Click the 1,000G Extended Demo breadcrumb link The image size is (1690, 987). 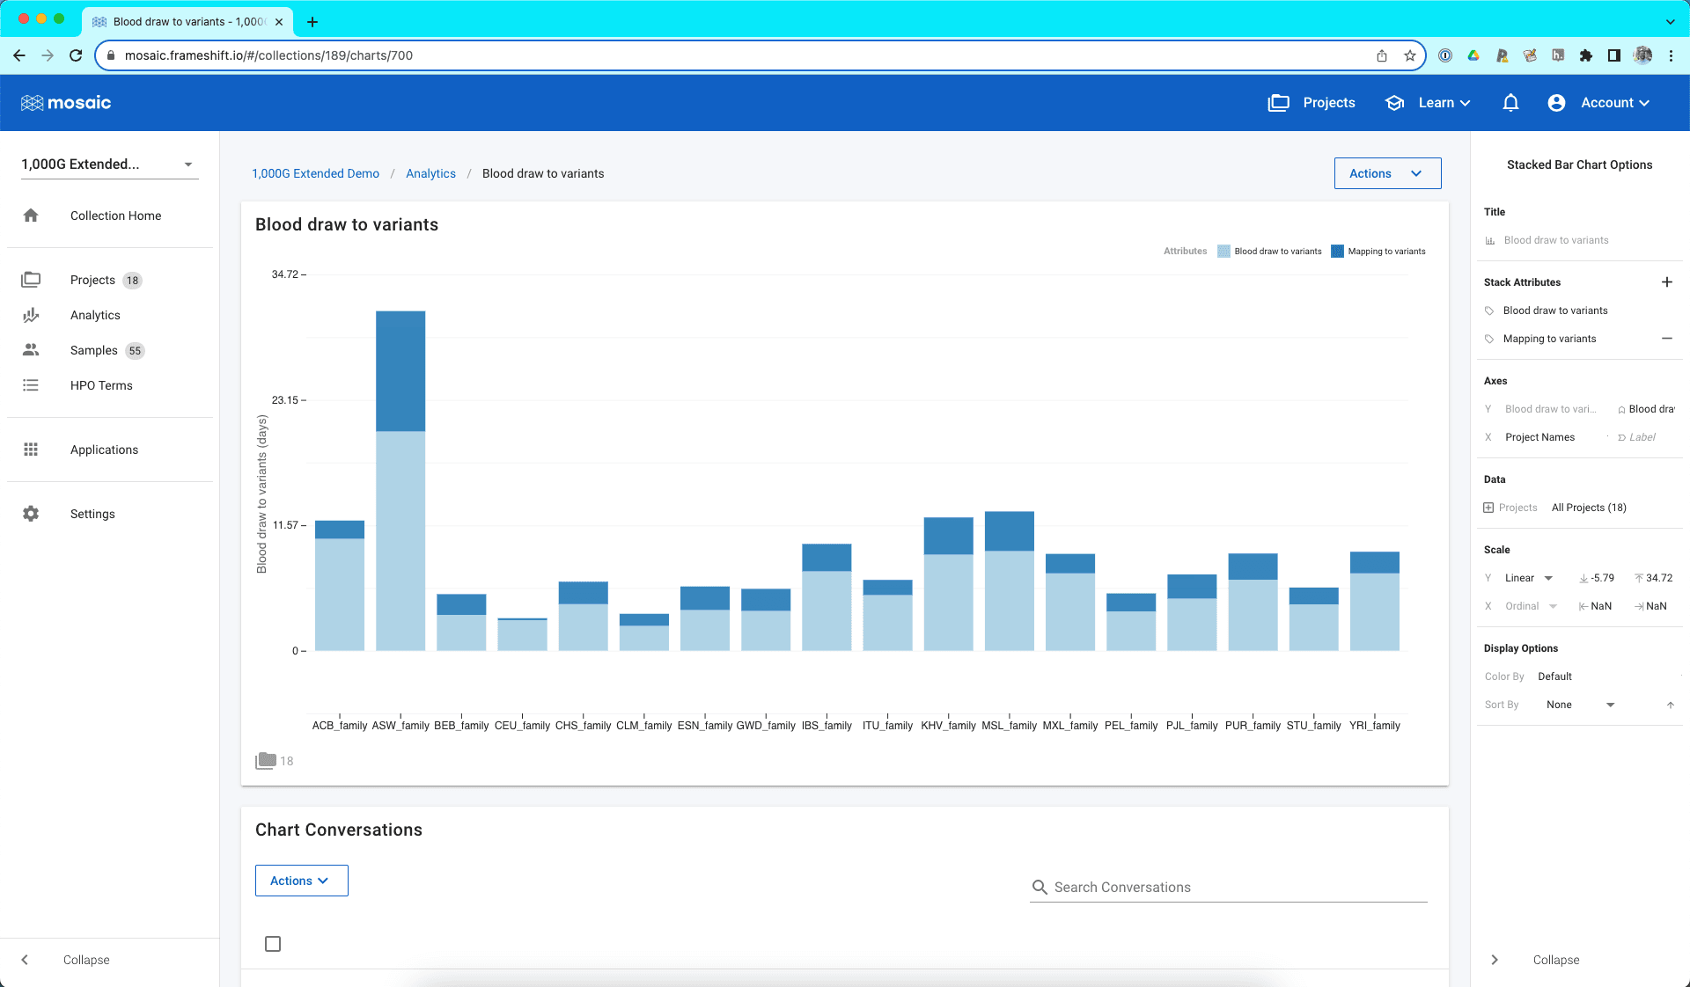pos(315,172)
